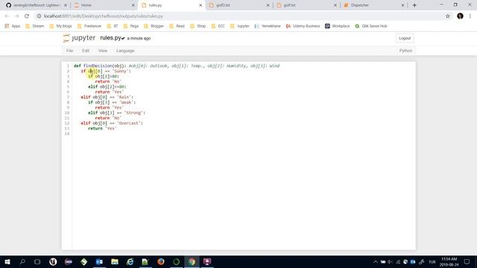Open a new browser tab
477x268 pixels.
tap(414, 5)
